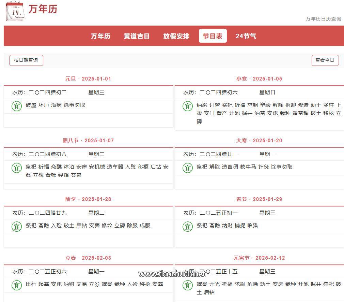Click 星期二 in the 腊八节 card
Image resolution: width=344 pixels, height=302 pixels.
click(96, 154)
